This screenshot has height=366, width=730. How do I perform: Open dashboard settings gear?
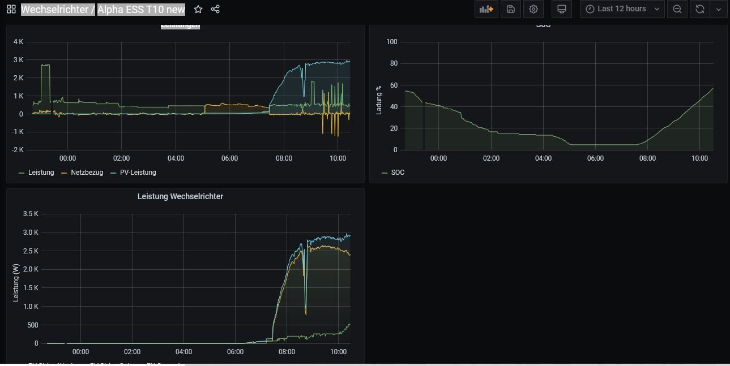tap(533, 9)
